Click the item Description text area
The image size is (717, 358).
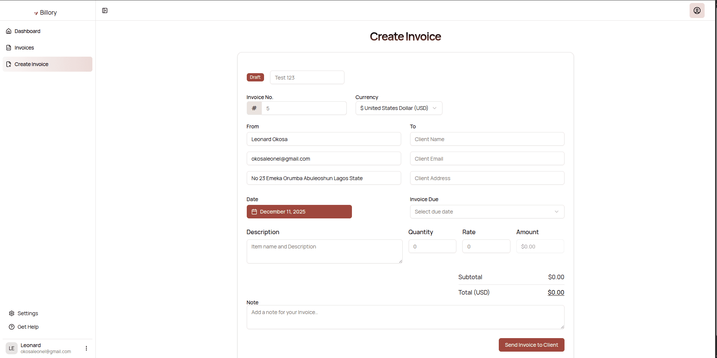click(324, 251)
